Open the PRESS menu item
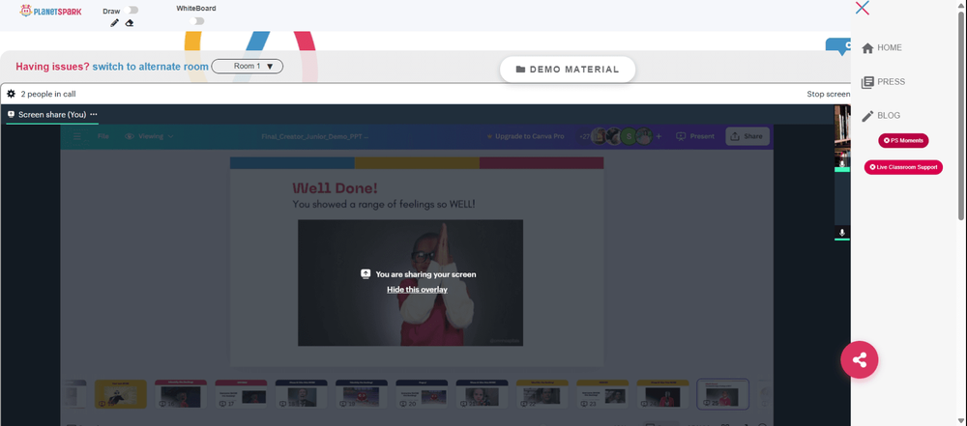 [892, 81]
